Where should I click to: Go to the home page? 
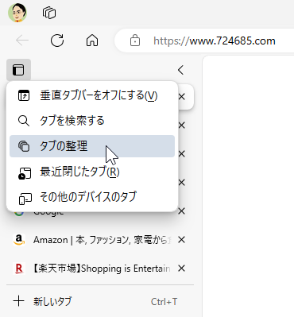(92, 41)
